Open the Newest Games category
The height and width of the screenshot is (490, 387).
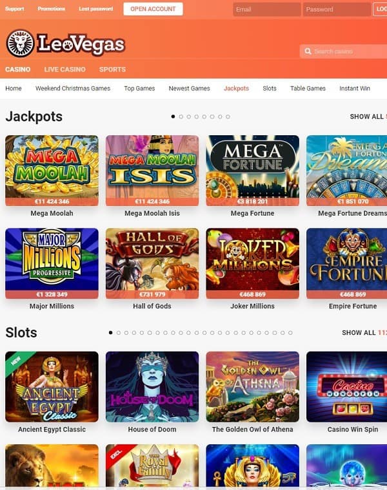189,88
